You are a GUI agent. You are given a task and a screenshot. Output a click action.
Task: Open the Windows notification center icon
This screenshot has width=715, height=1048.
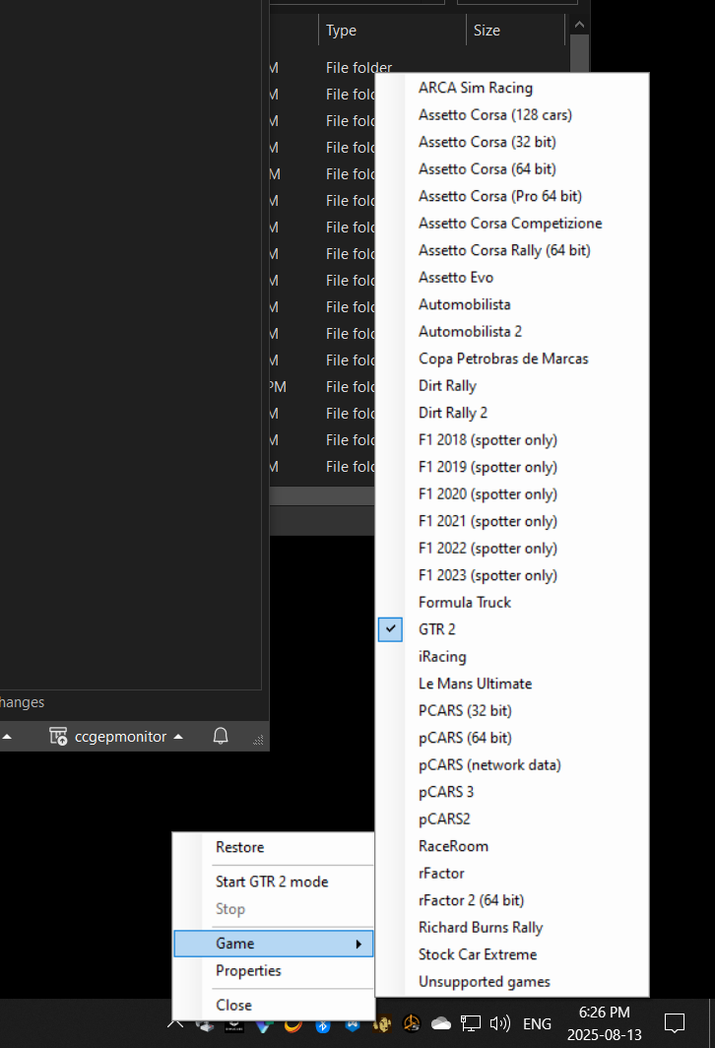pos(675,1022)
